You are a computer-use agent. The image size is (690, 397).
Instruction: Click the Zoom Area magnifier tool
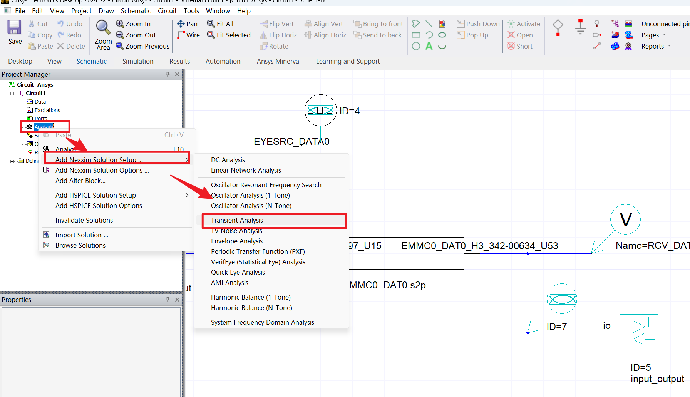(103, 35)
